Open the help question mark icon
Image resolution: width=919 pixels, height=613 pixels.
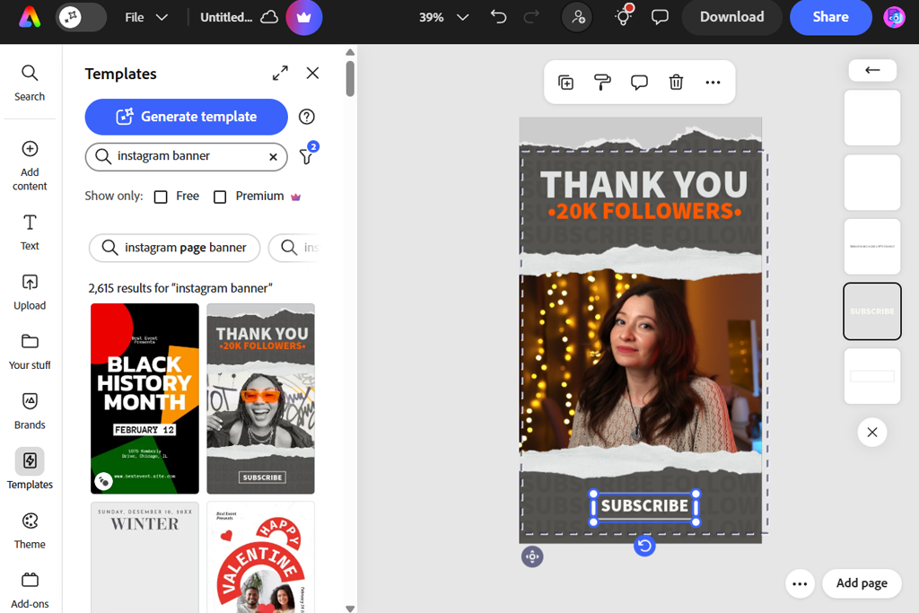(x=307, y=117)
